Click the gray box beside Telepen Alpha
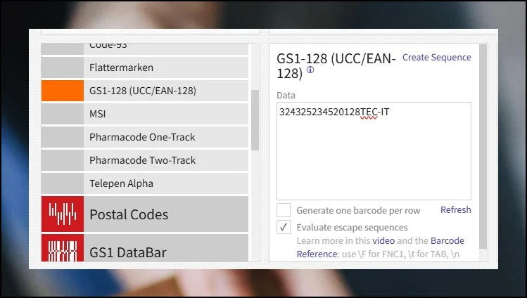Viewport: 527px width, 298px height. 61,183
